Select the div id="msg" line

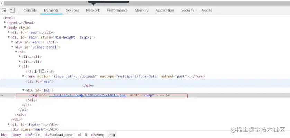(39, 81)
